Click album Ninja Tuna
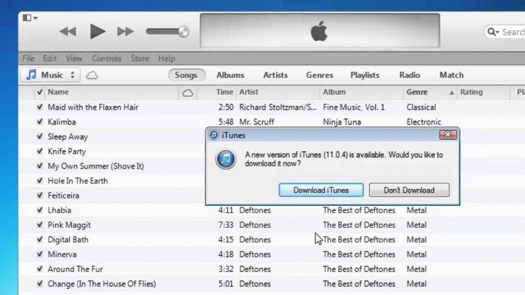Screen dimensions: 525x295 (x=342, y=122)
